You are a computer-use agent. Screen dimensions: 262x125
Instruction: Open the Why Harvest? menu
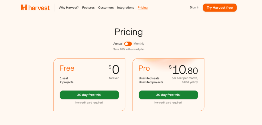[x=69, y=8]
